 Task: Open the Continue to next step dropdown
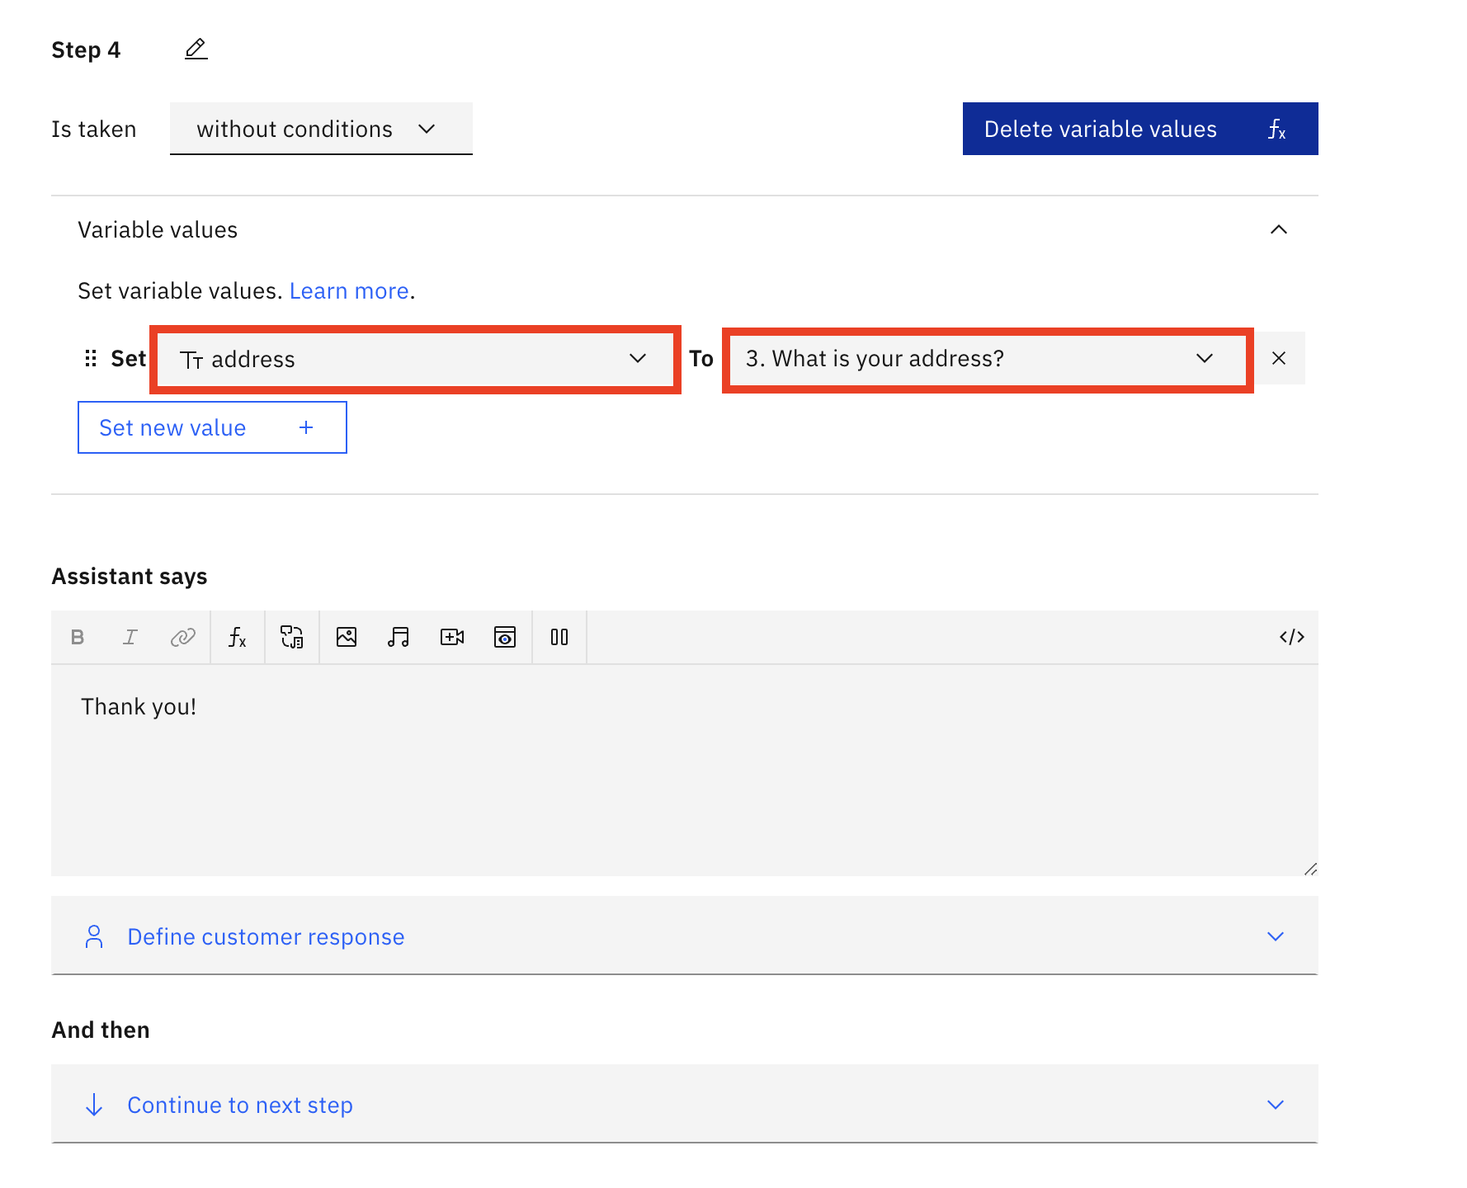click(685, 1105)
